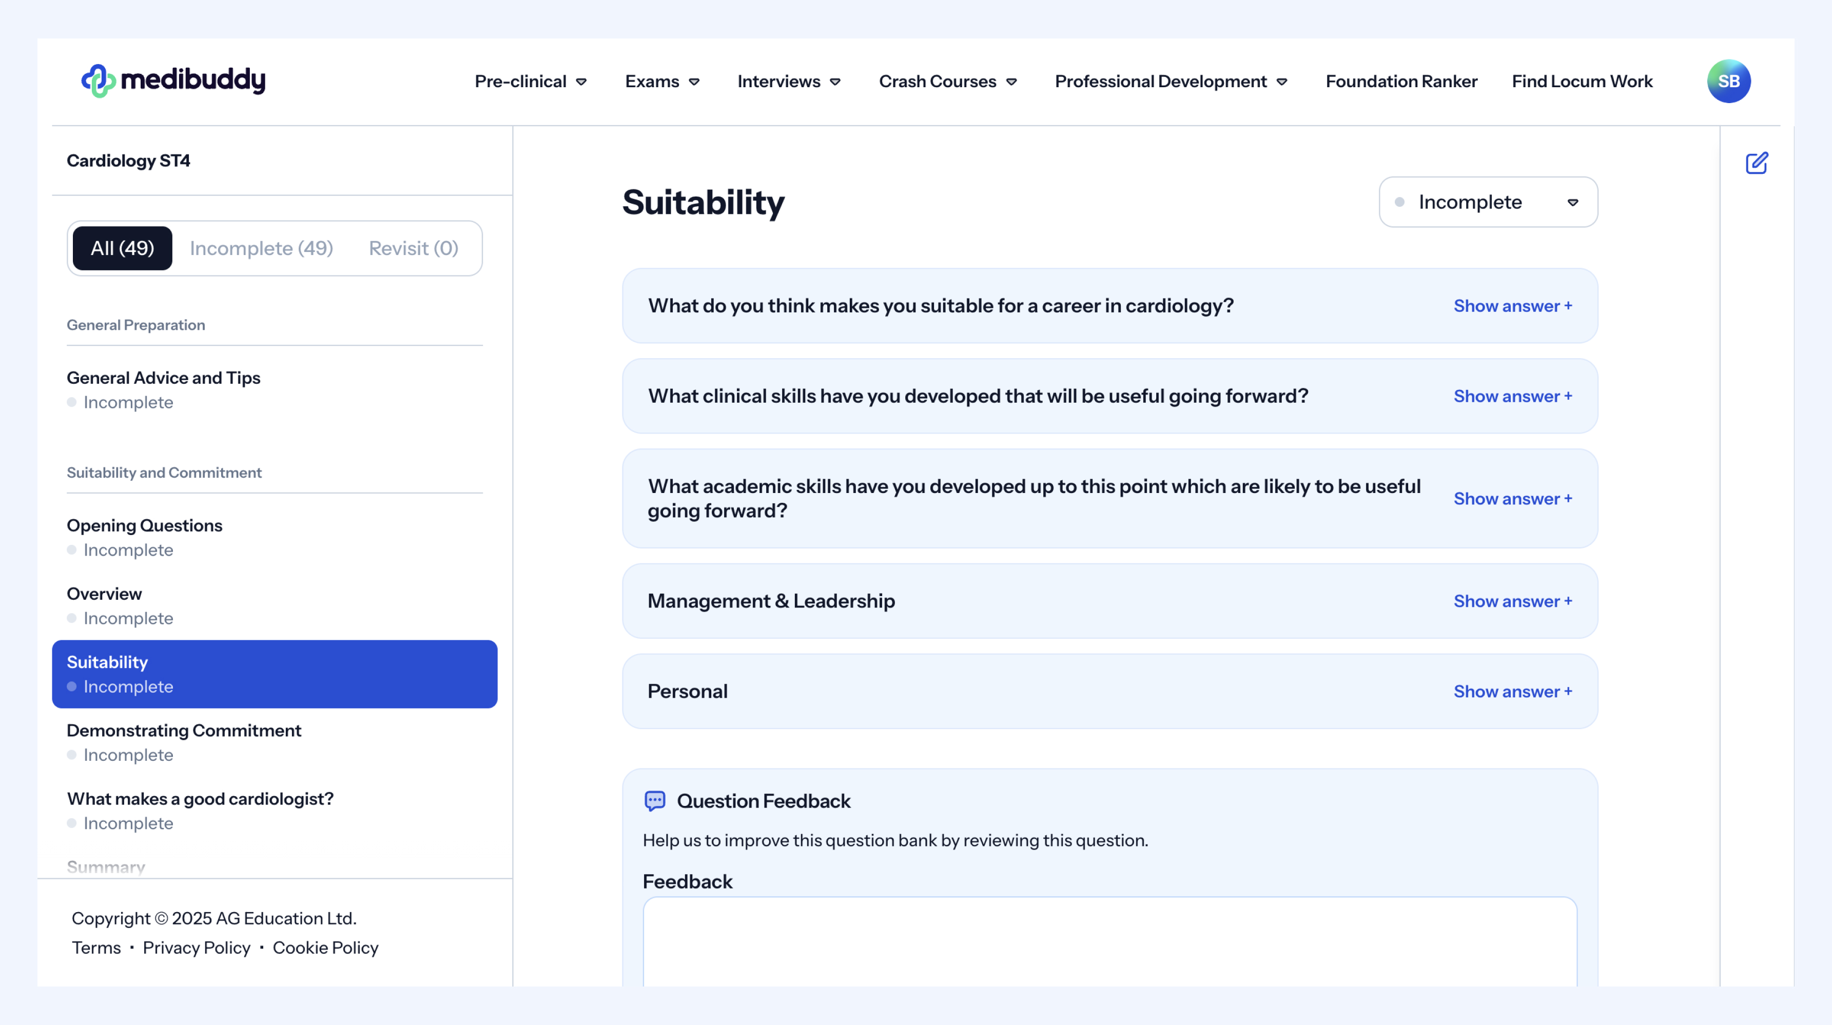The width and height of the screenshot is (1832, 1025).
Task: Select the Revisit (0) filter tab
Action: point(413,248)
